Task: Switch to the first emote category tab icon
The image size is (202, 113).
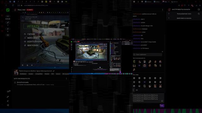Action: tap(134, 90)
